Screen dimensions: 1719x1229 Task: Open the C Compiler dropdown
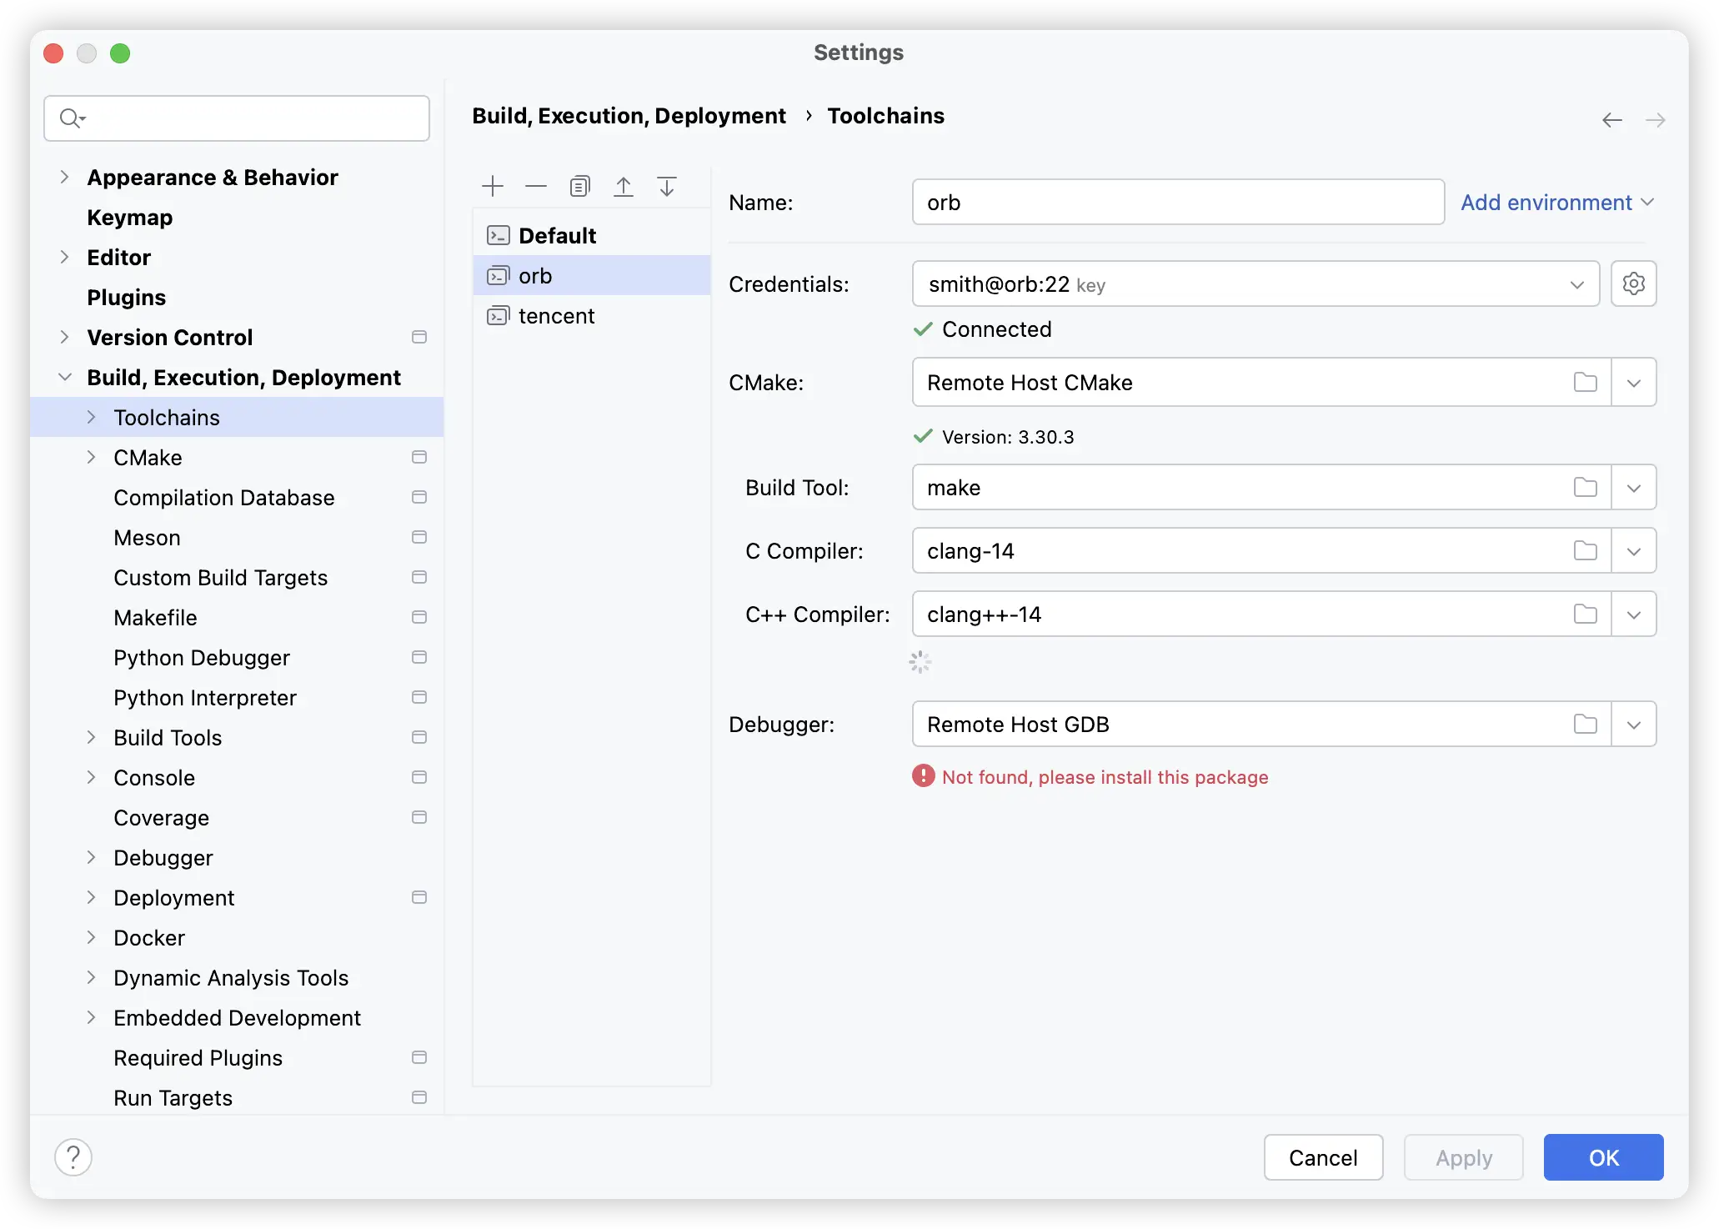point(1632,549)
